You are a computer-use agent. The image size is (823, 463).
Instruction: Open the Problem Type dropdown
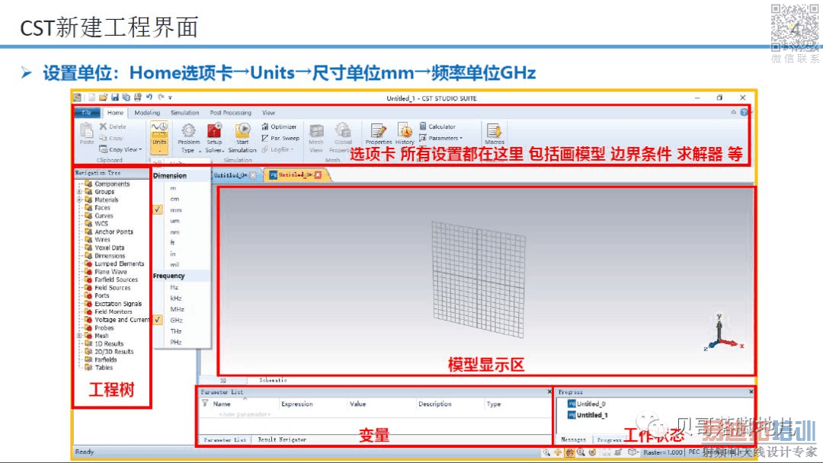[x=188, y=138]
